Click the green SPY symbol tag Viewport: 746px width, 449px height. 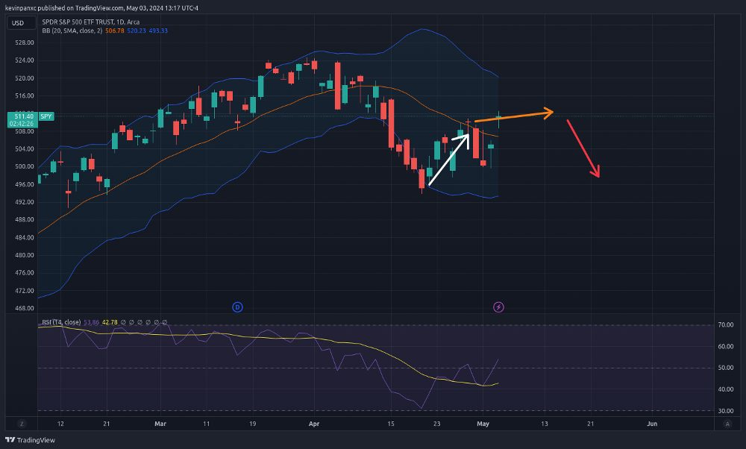(x=46, y=116)
